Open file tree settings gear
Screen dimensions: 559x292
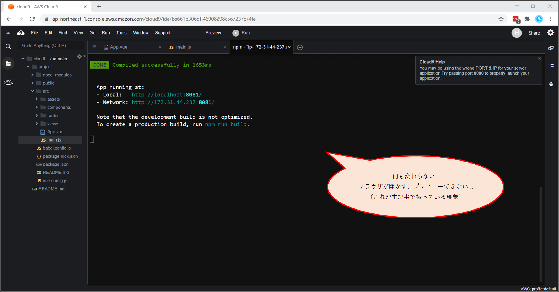[80, 57]
